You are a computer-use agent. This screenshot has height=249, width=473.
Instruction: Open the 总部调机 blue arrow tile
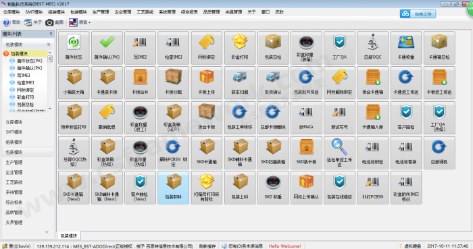click(x=439, y=153)
